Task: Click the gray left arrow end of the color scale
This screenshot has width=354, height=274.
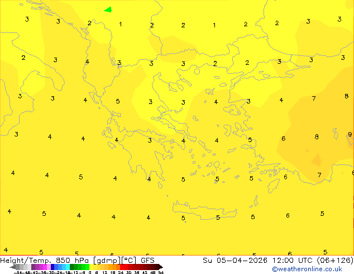Action: pyautogui.click(x=13, y=267)
